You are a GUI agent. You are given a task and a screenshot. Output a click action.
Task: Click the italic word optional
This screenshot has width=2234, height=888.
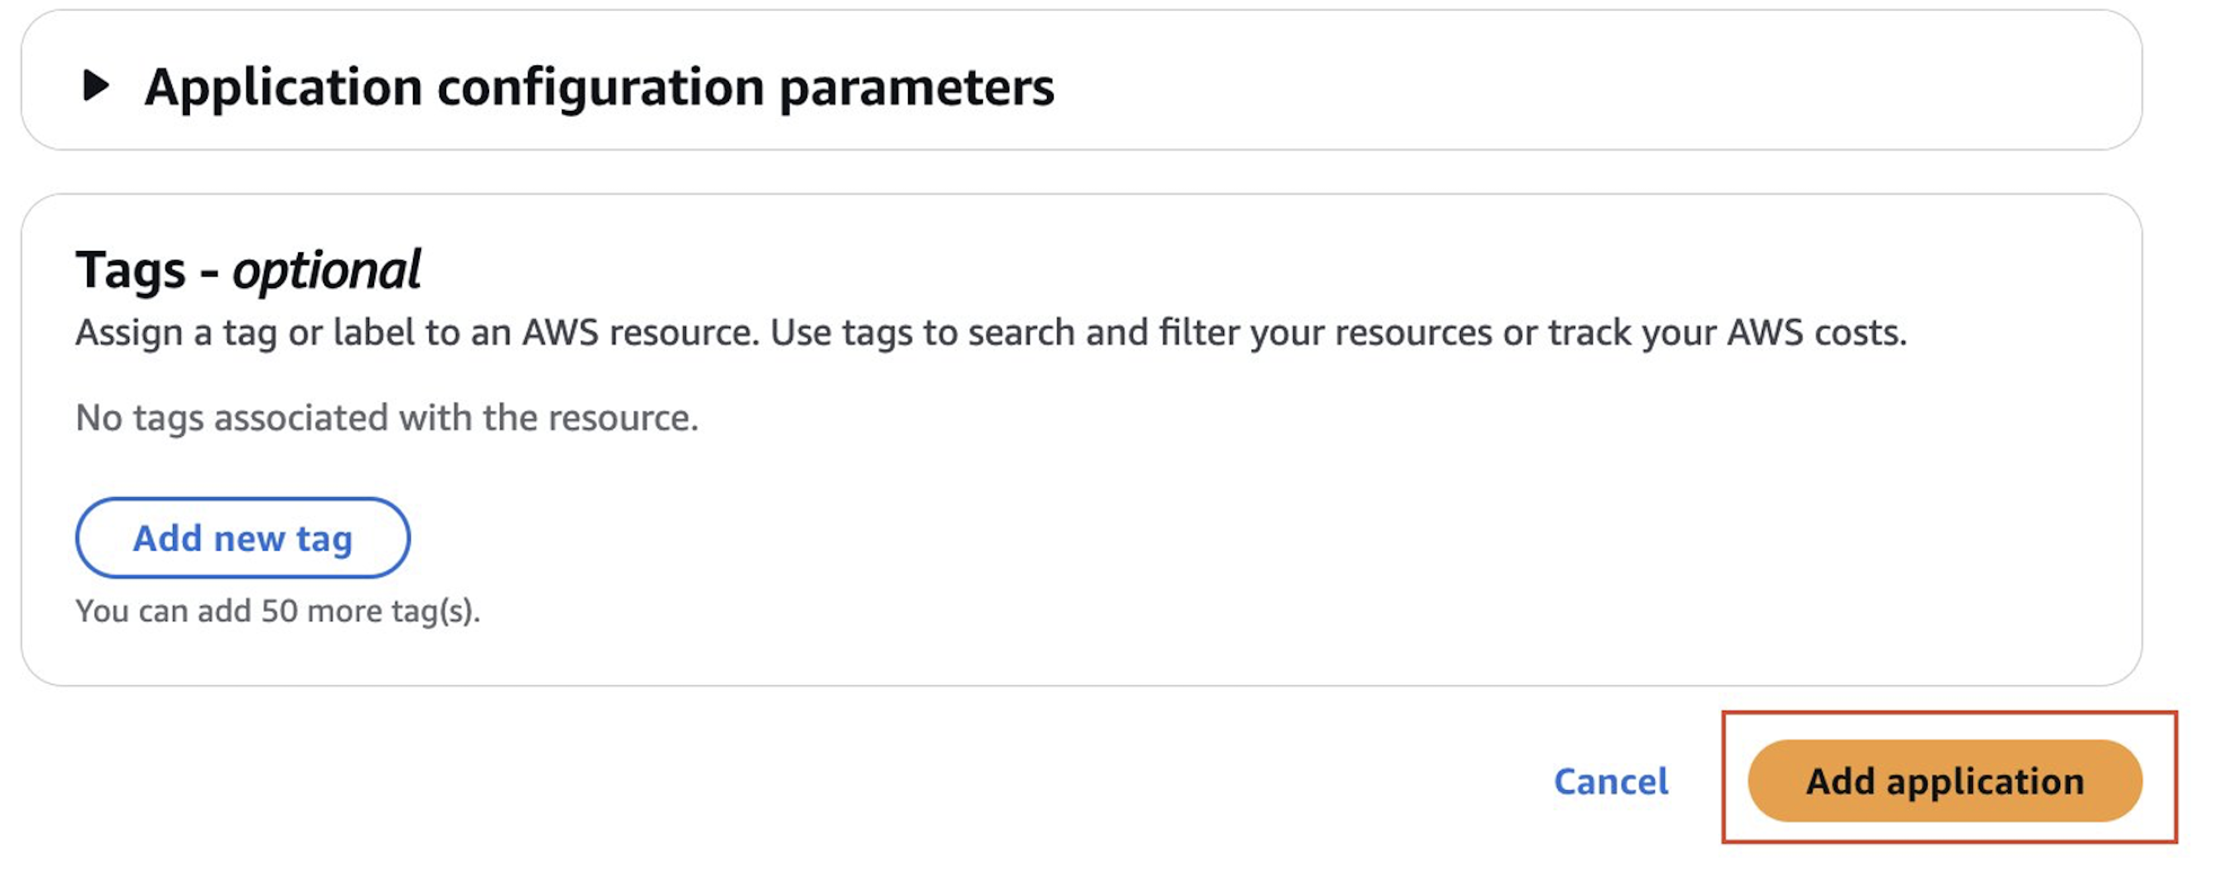(326, 270)
